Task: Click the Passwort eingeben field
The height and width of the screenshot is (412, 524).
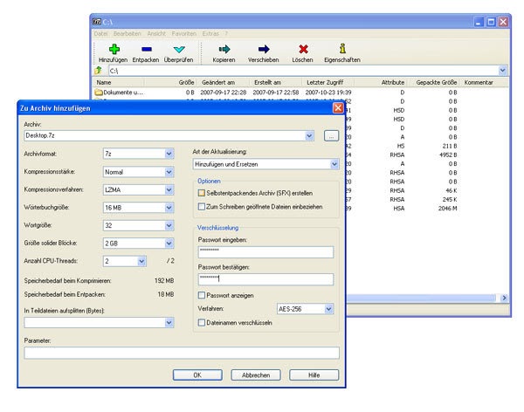Action: coord(265,252)
